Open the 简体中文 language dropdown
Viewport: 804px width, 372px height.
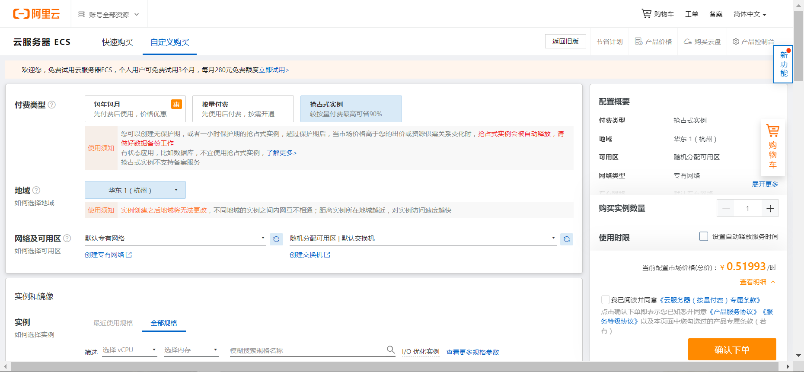pos(750,14)
